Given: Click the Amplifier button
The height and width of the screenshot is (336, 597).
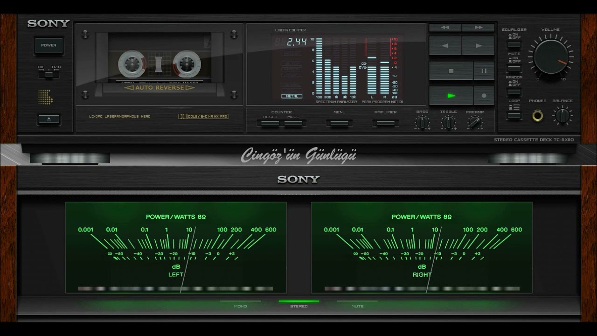Looking at the screenshot, I should point(385,123).
